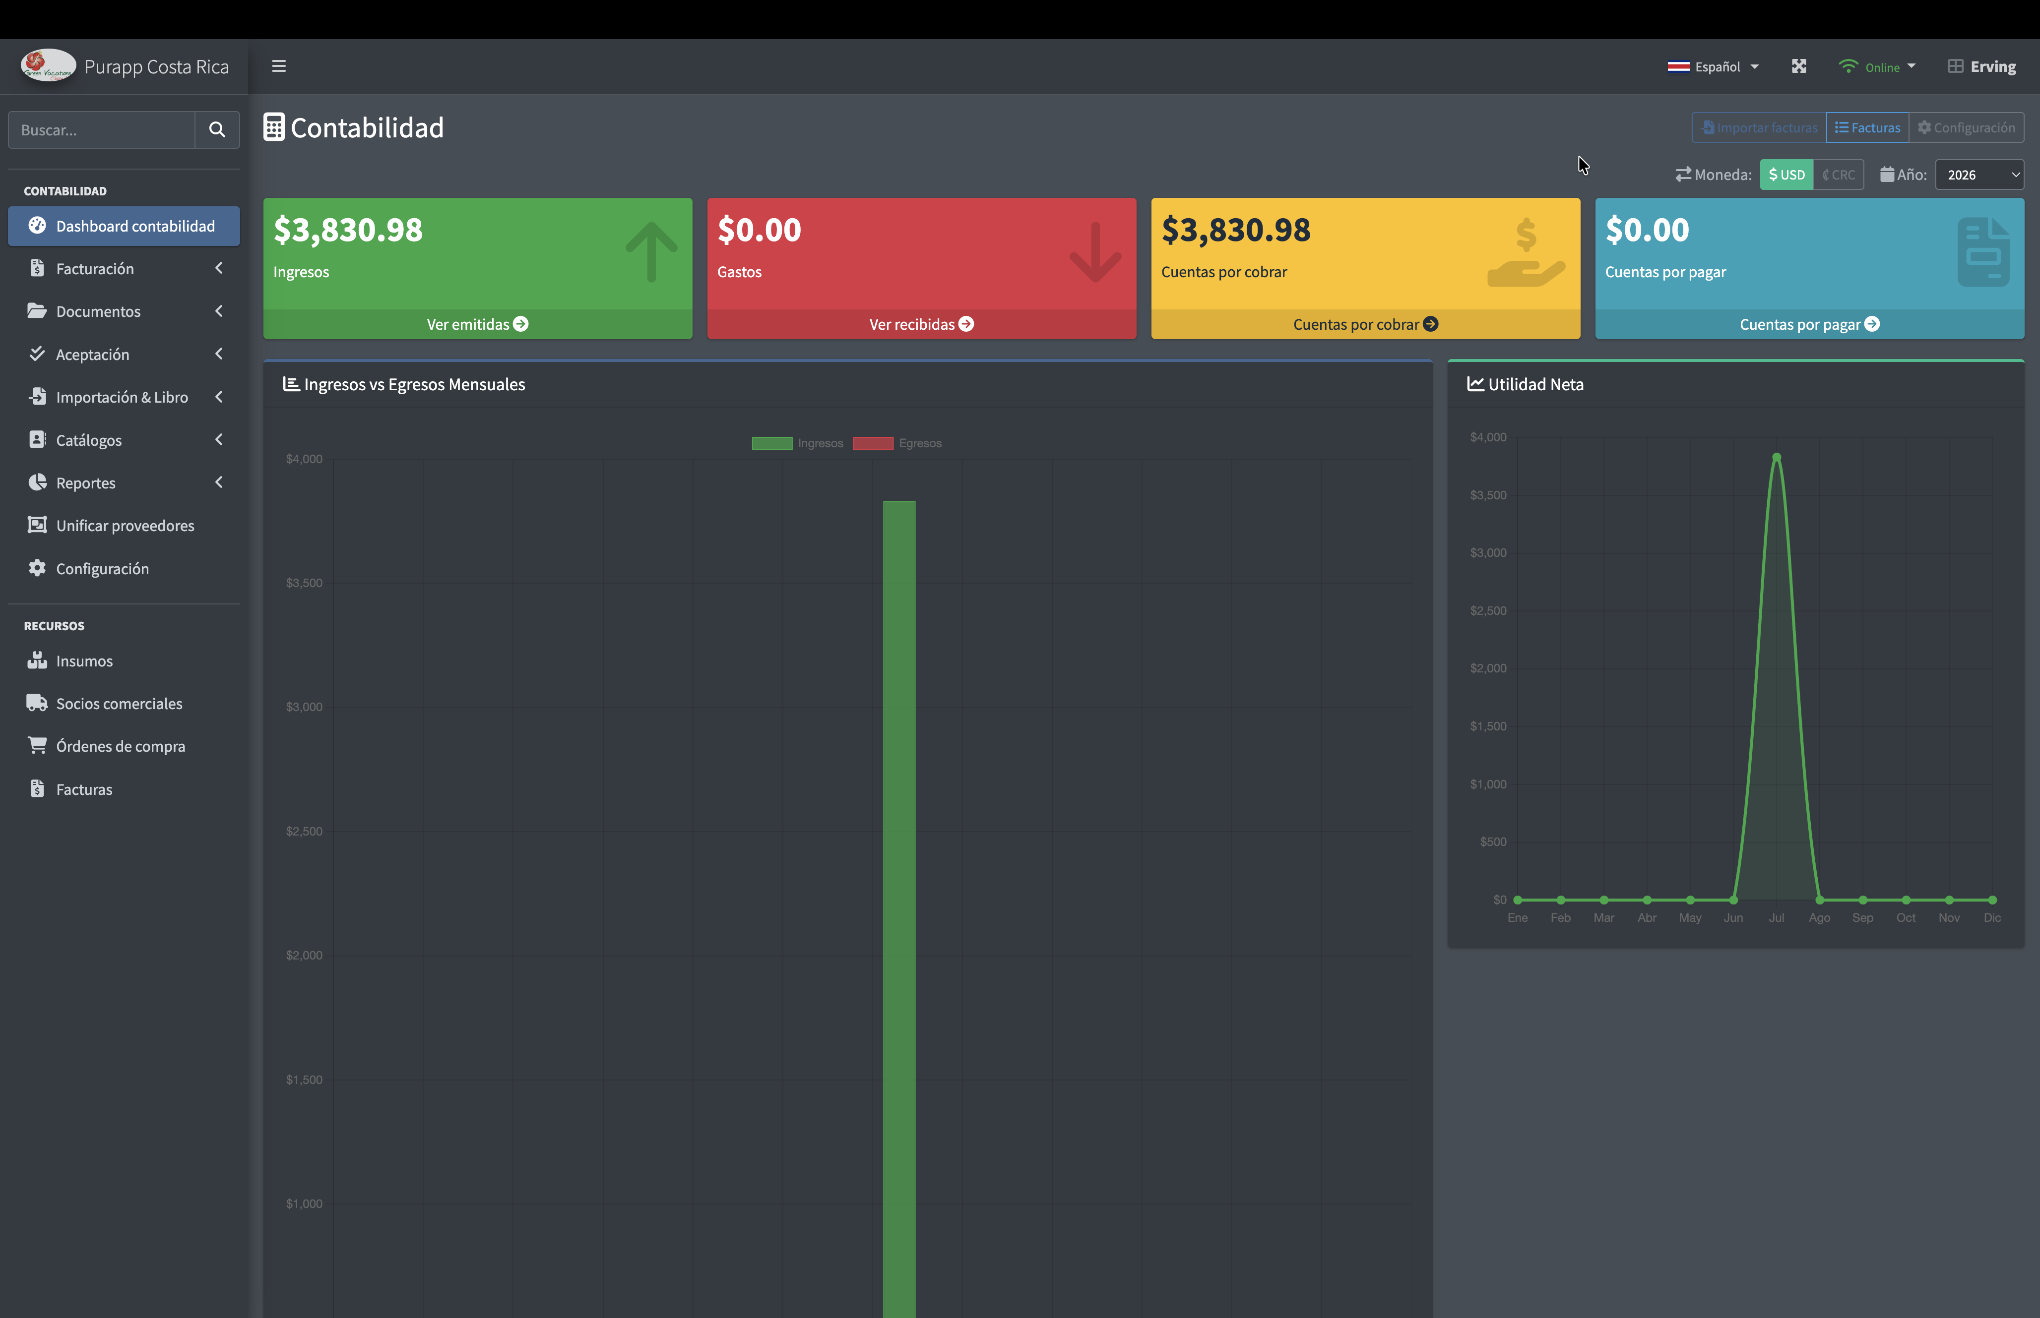Open the Facturas tab button
This screenshot has width=2040, height=1318.
tap(1867, 127)
